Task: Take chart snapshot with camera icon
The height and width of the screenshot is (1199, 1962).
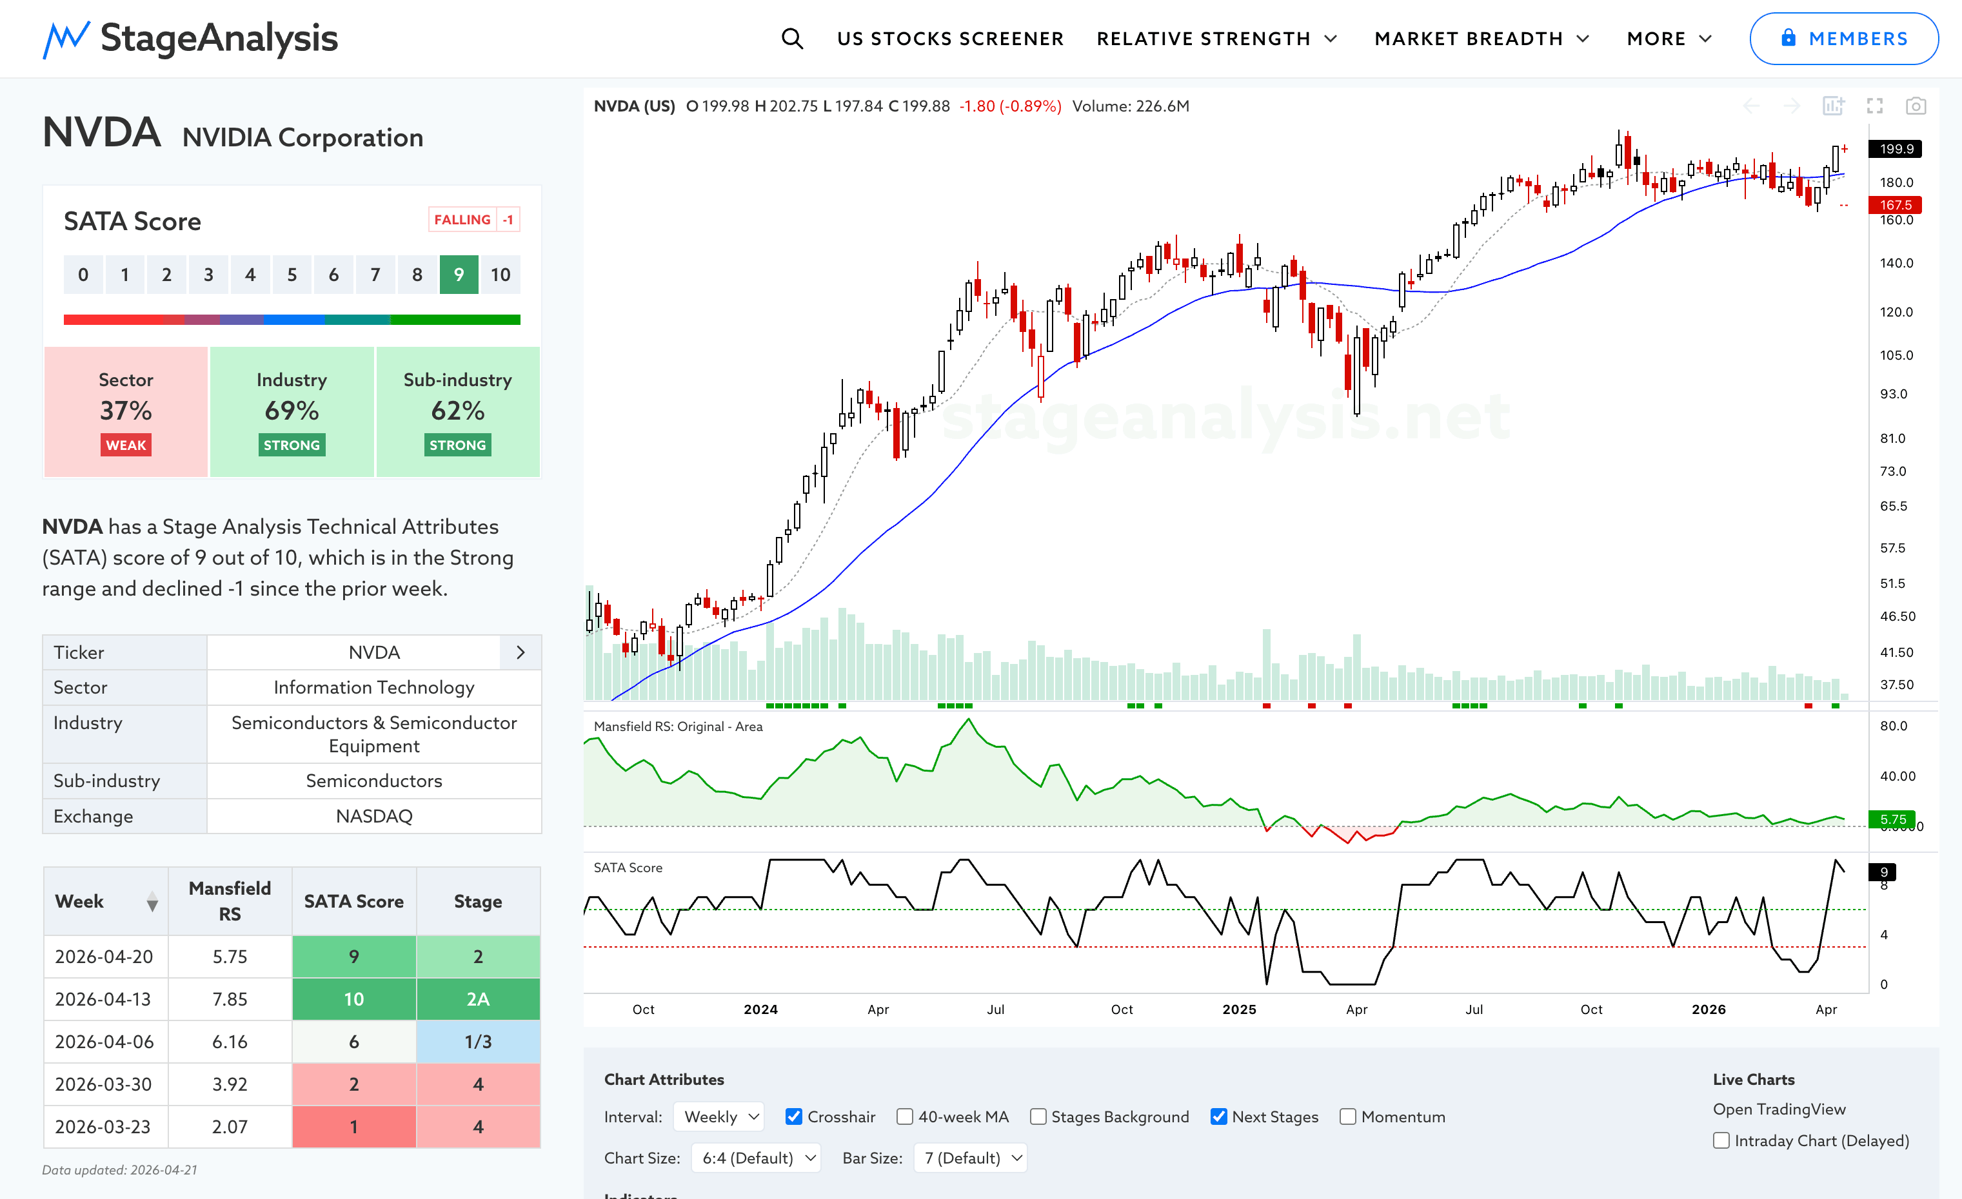Action: tap(1915, 106)
